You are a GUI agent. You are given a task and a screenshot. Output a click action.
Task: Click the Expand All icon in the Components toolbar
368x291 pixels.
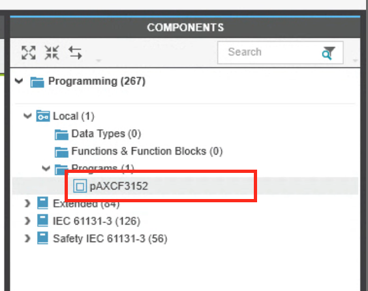[x=29, y=53]
